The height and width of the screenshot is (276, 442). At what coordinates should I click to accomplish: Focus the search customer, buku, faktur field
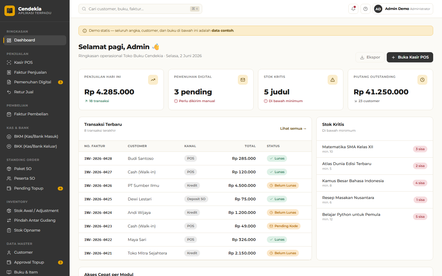pos(140,9)
